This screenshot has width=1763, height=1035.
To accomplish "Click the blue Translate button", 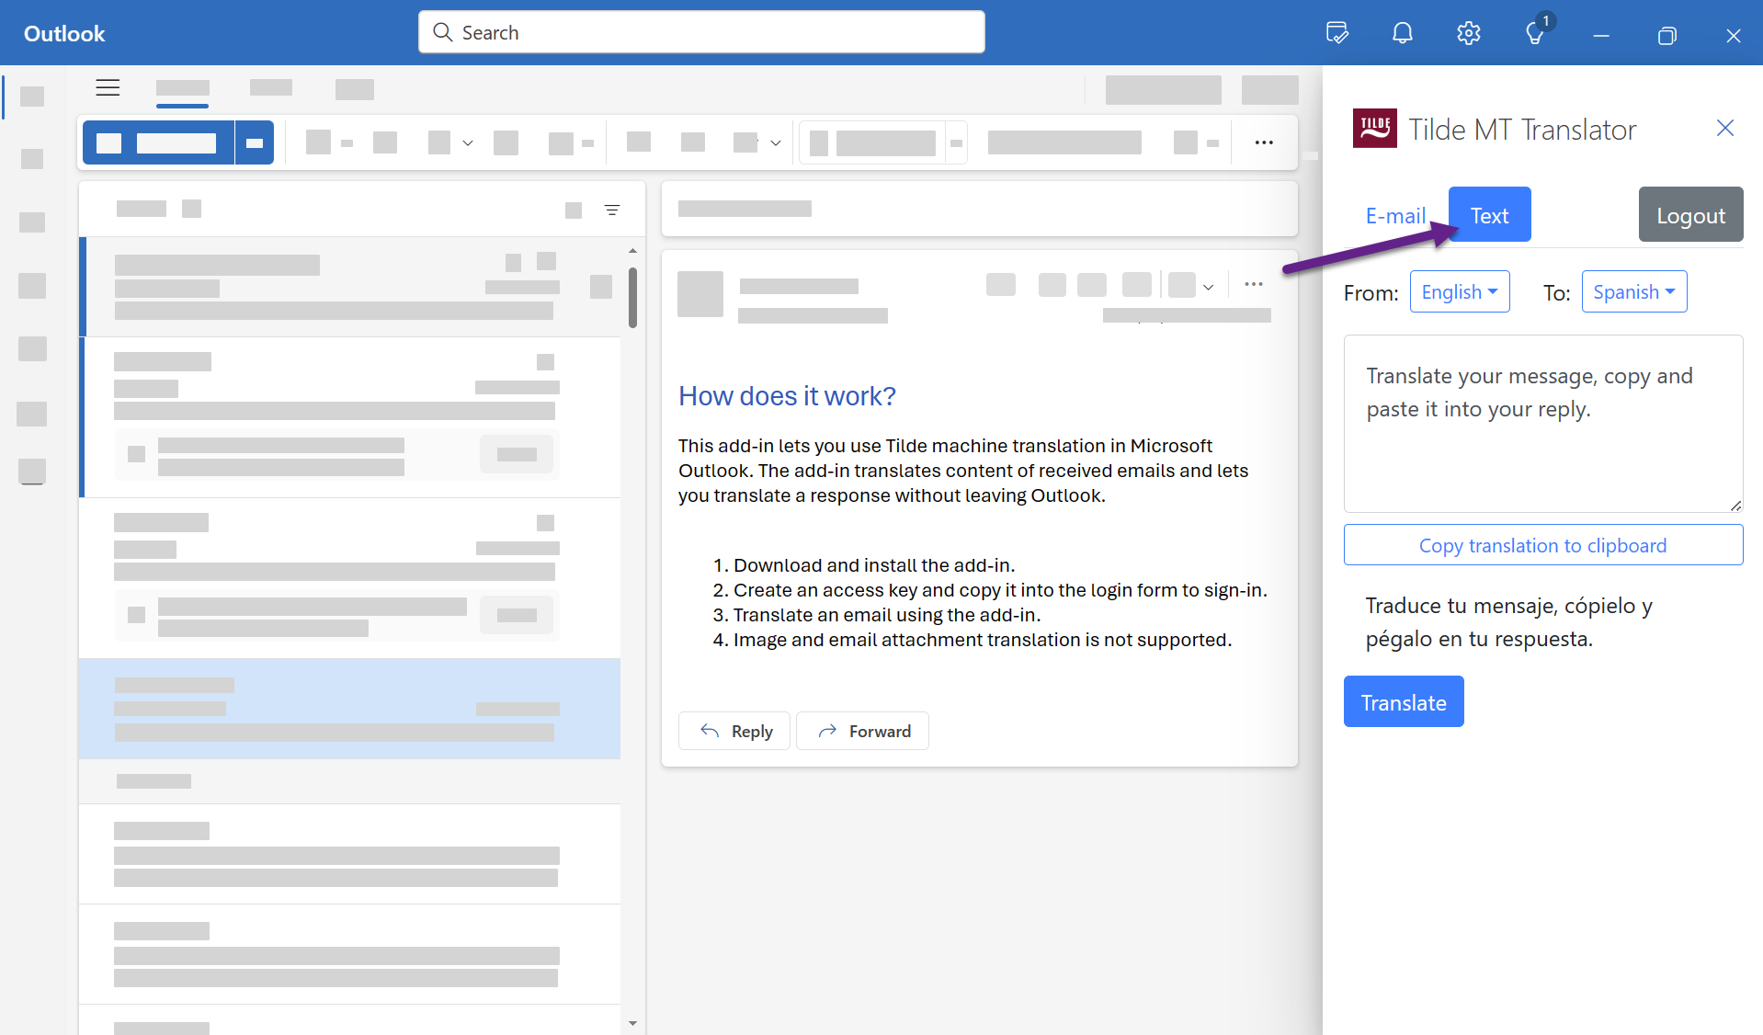I will [1404, 702].
